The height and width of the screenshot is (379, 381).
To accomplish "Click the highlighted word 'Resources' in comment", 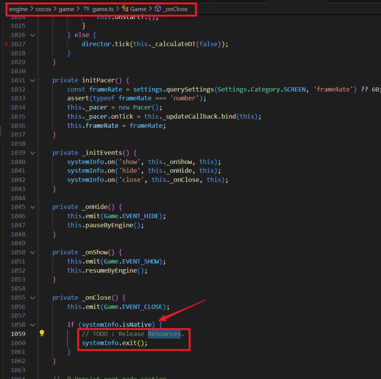I will 164,334.
